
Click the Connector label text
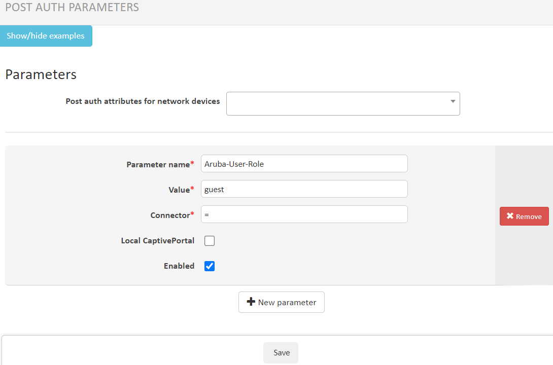pos(169,215)
